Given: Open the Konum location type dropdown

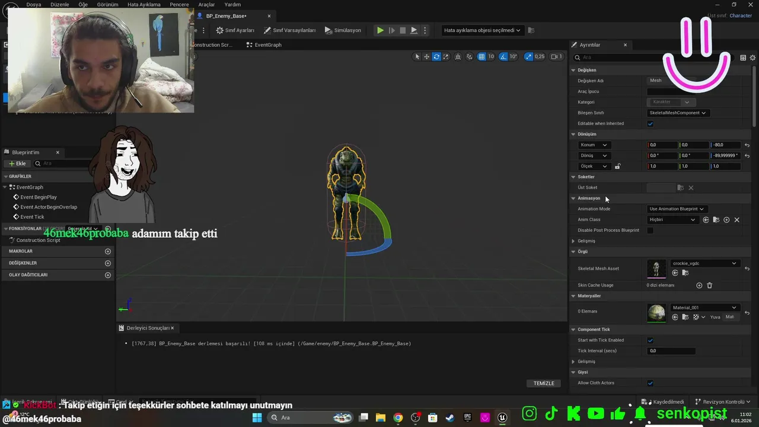Looking at the screenshot, I should point(594,145).
